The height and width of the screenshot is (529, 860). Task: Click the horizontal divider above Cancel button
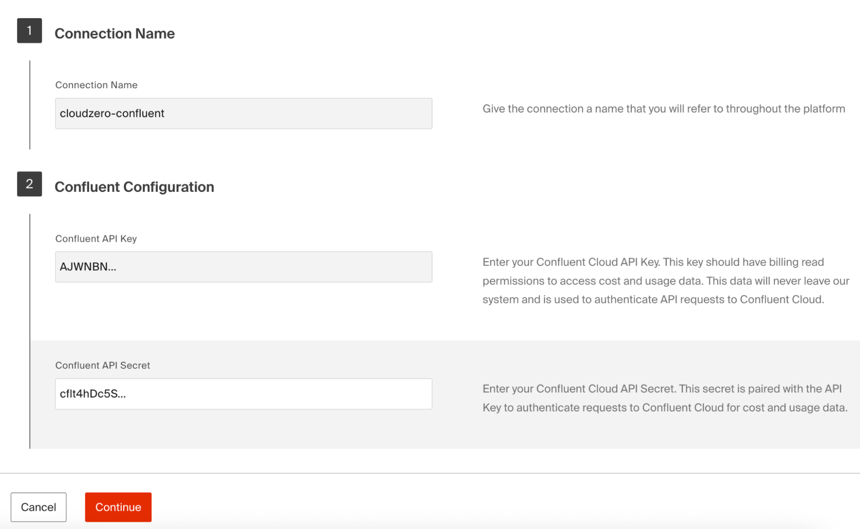pyautogui.click(x=430, y=474)
